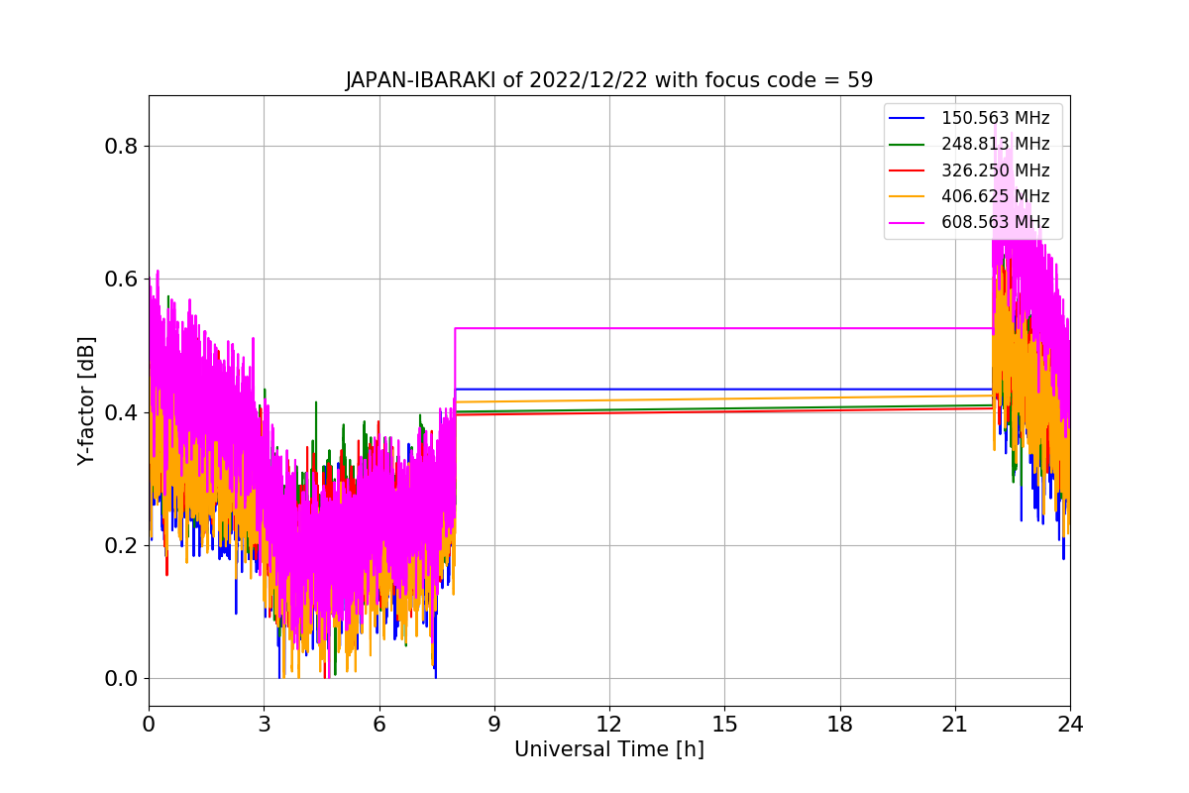The height and width of the screenshot is (793, 1189).
Task: Click the 0.0 y-axis tick label
Action: coord(121,678)
